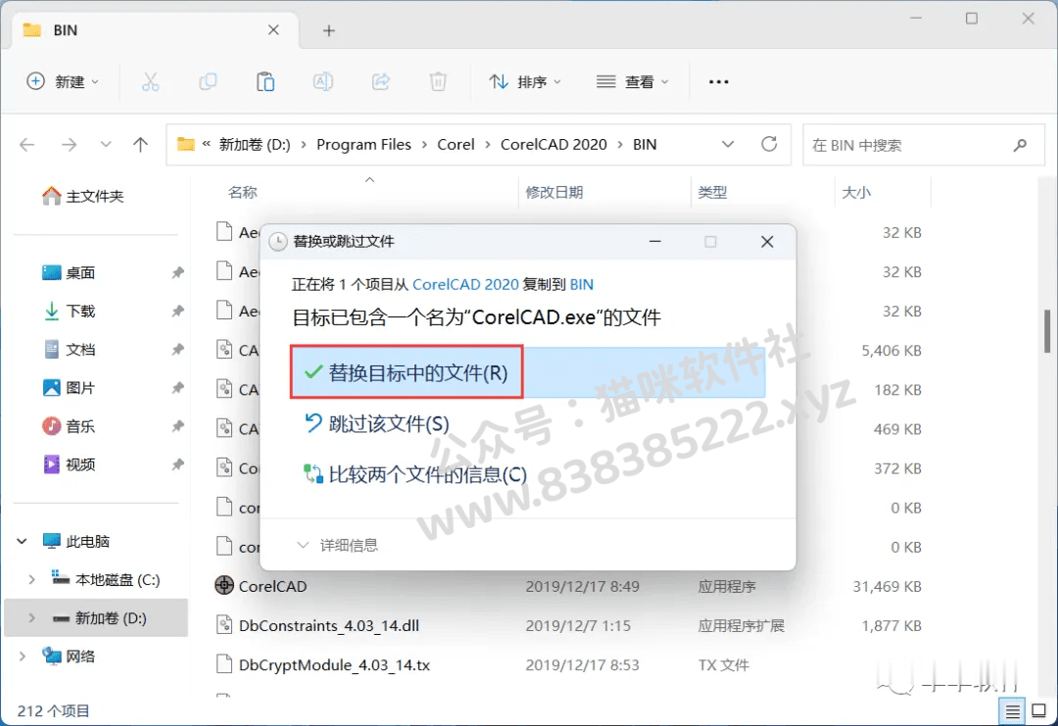Click DbCryptModule_4.03_14.tx file icon

(224, 664)
